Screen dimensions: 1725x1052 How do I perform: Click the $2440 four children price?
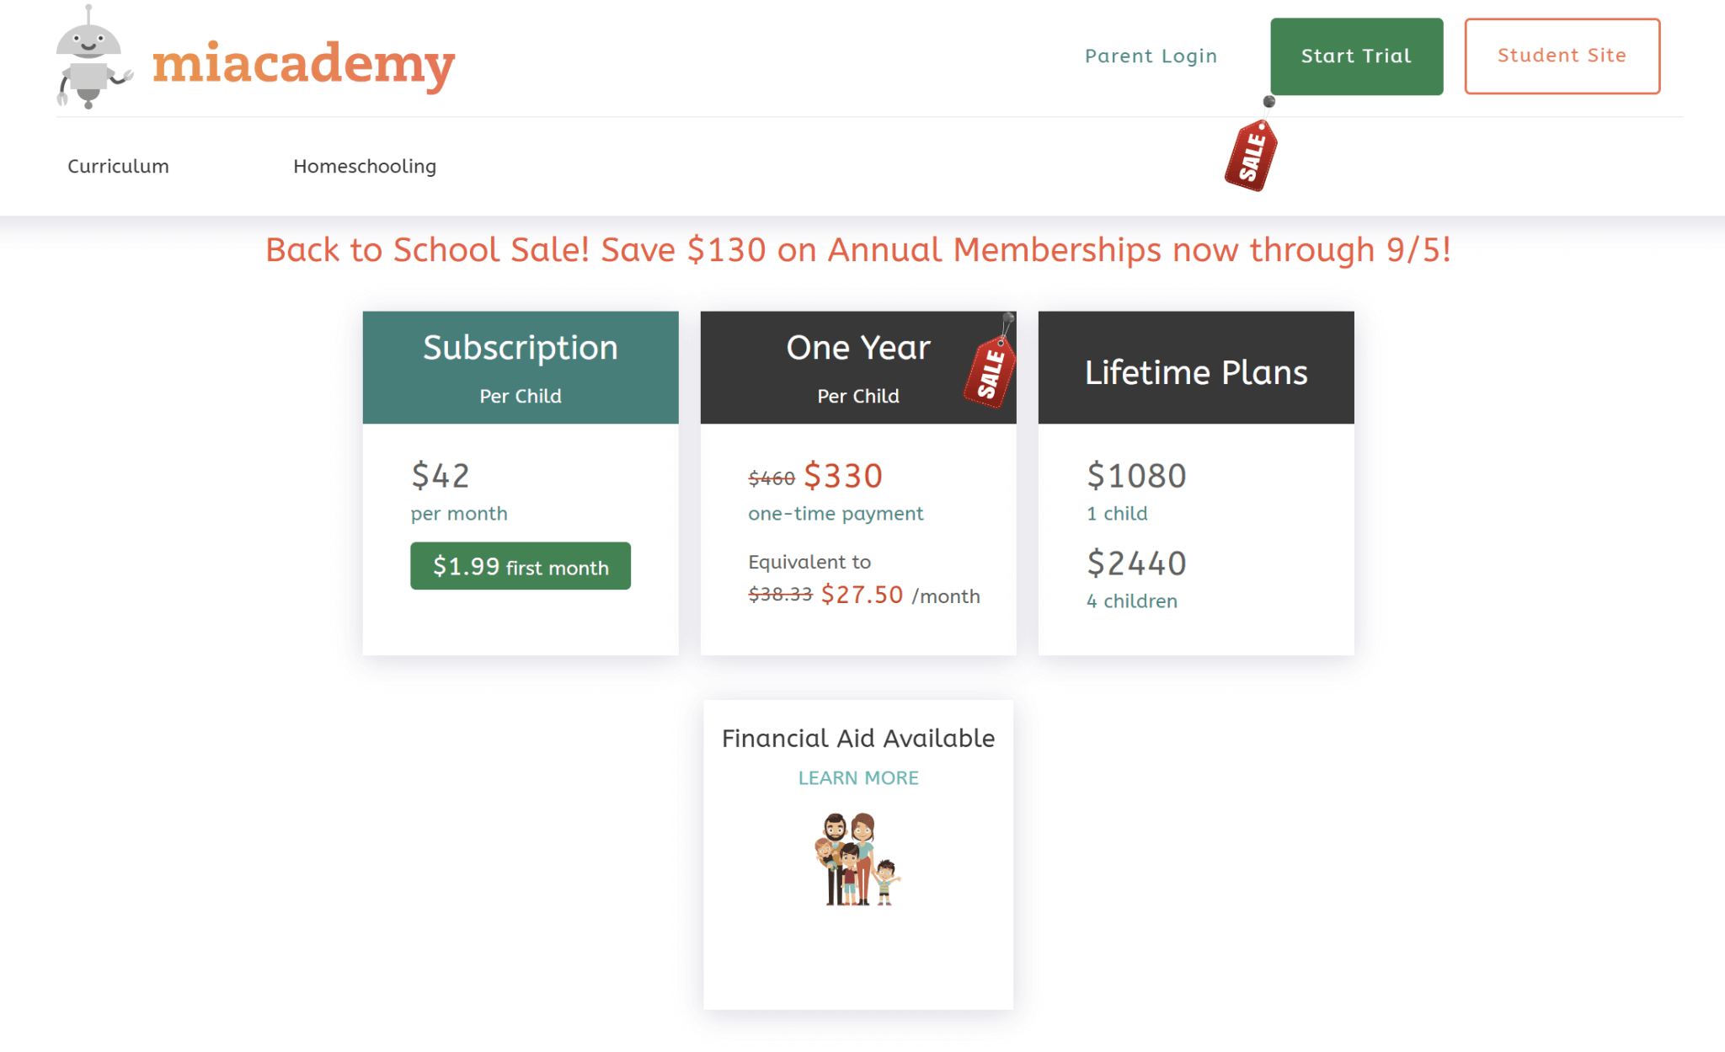(x=1136, y=563)
